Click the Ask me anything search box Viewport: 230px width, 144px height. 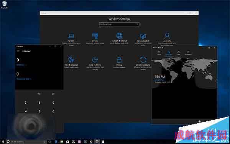click(26, 142)
